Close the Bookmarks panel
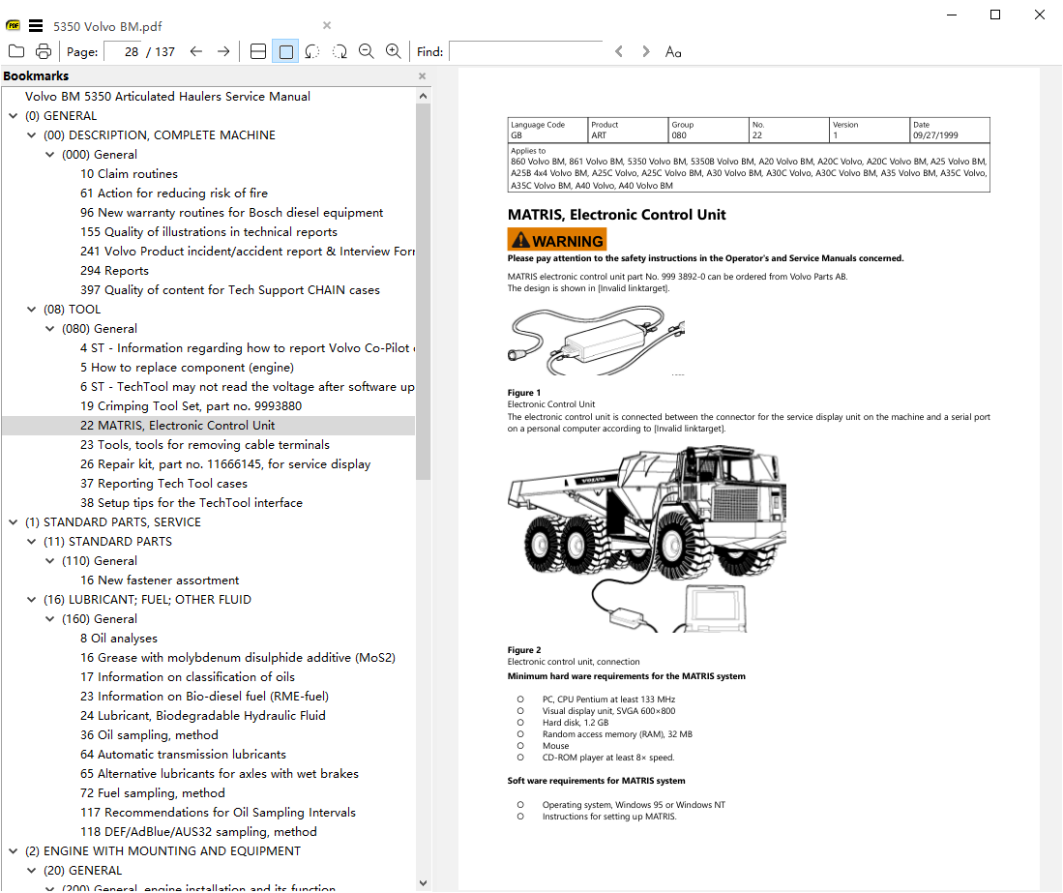The image size is (1063, 893). [423, 75]
